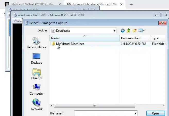Open Action menu in Virtual PC window

18,20
